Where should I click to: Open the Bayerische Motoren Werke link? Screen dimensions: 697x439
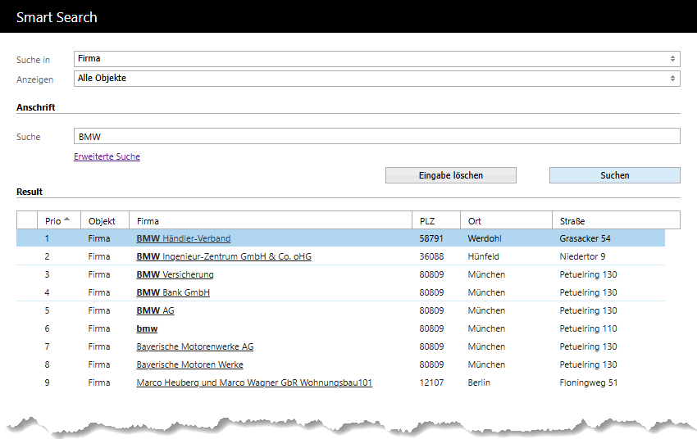(189, 364)
